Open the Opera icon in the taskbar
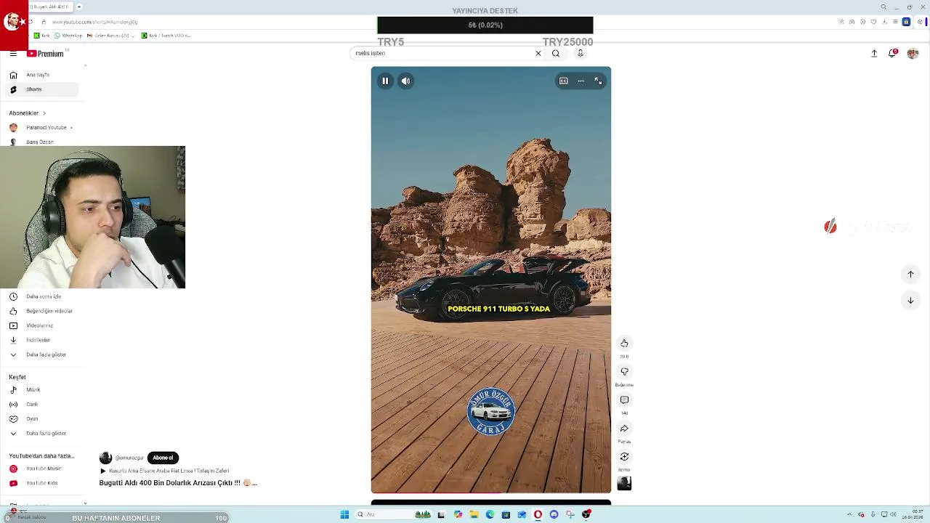The image size is (930, 523). [x=538, y=514]
